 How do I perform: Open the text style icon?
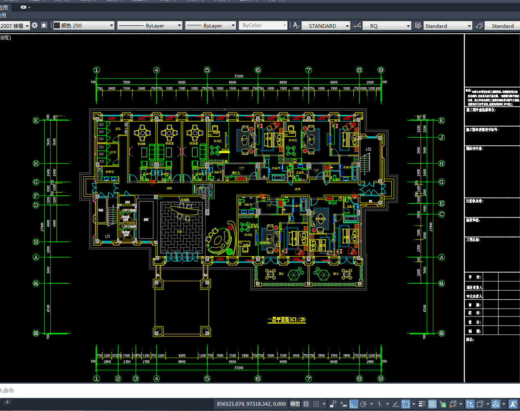tap(296, 25)
